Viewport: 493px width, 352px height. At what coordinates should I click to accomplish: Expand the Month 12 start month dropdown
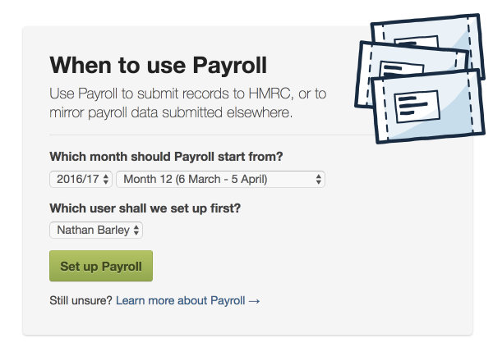(x=220, y=179)
